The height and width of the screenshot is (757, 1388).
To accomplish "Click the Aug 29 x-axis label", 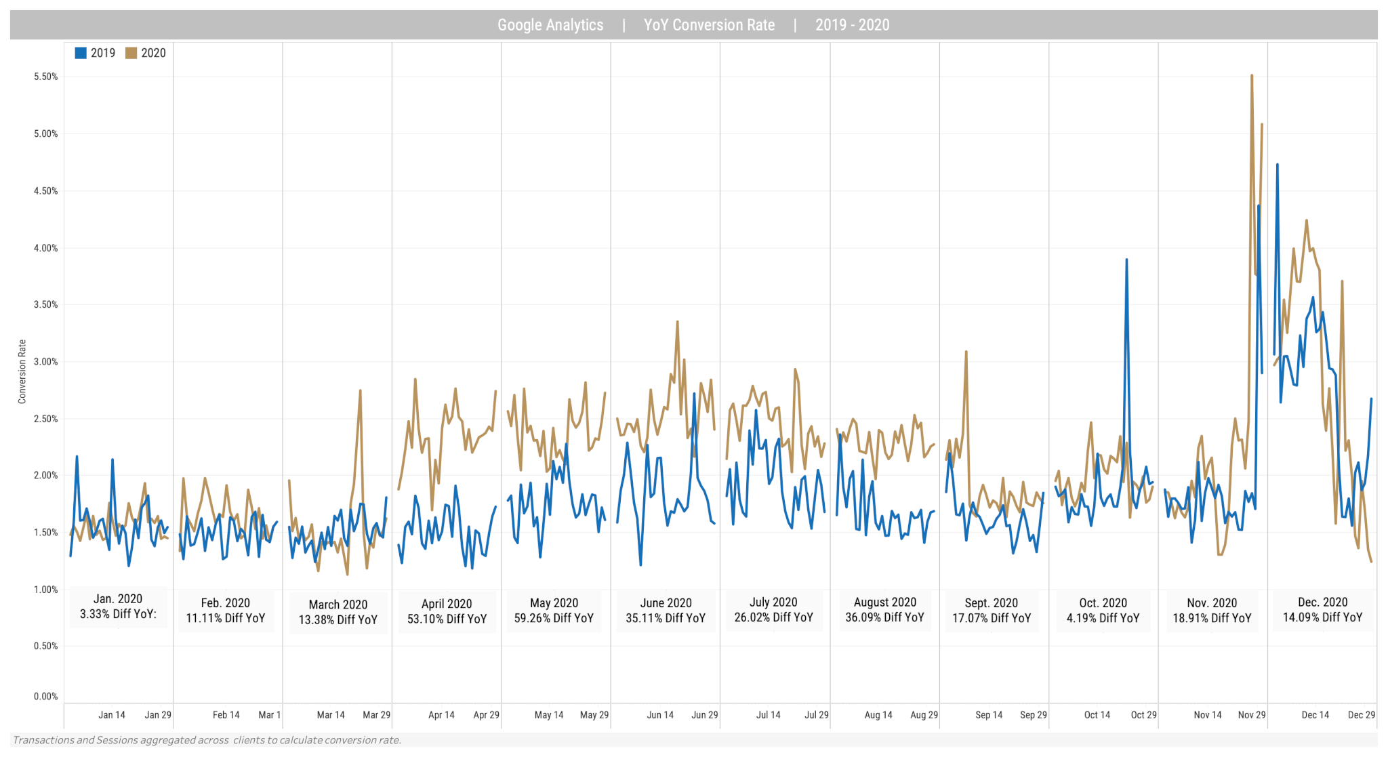I will tap(924, 715).
